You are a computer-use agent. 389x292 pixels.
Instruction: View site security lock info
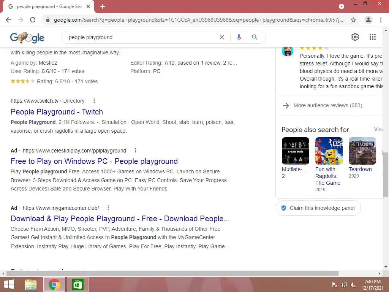point(48,20)
